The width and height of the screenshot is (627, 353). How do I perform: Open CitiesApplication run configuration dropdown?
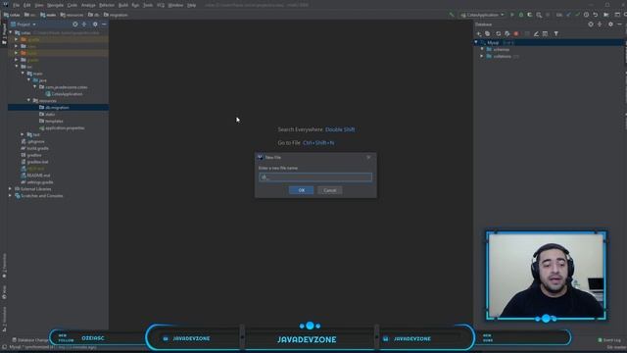point(482,15)
